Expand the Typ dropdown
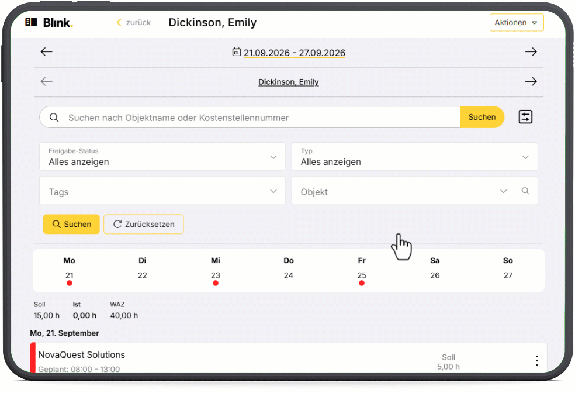575x393 pixels. (414, 157)
